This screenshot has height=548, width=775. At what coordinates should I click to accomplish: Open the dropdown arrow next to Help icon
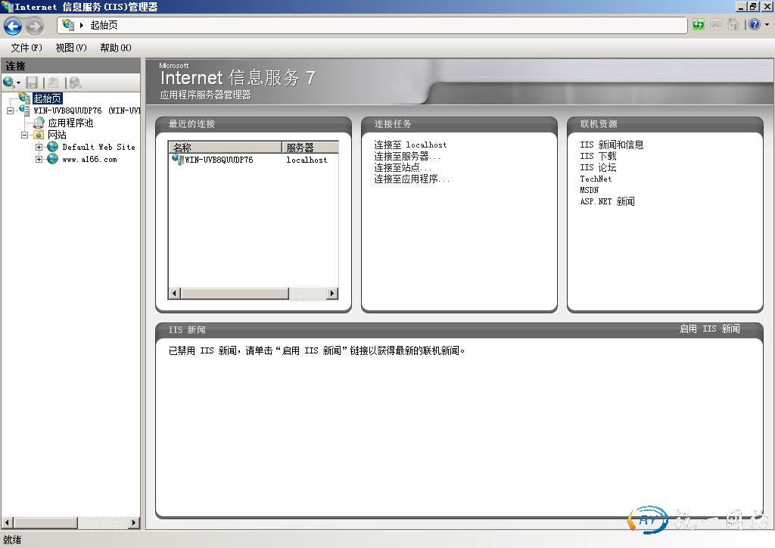click(766, 25)
